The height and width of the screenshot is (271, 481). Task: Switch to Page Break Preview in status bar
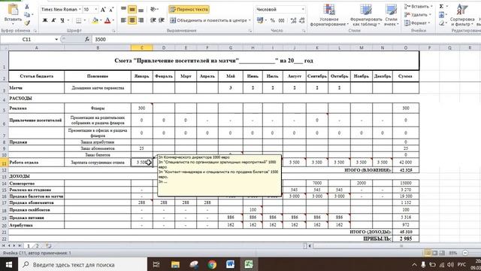[x=442, y=253]
